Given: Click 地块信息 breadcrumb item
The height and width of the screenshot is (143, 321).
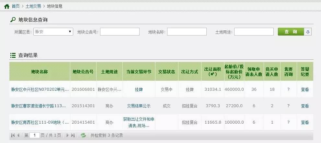Looking at the screenshot, I should pos(55,6).
